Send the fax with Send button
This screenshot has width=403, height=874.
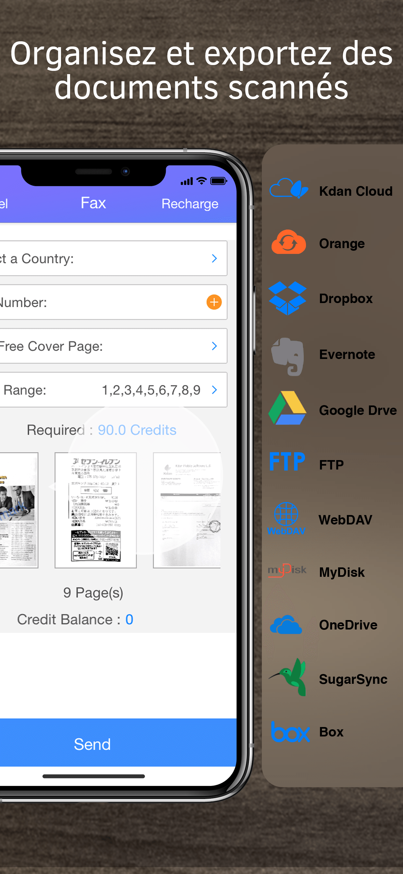118,742
